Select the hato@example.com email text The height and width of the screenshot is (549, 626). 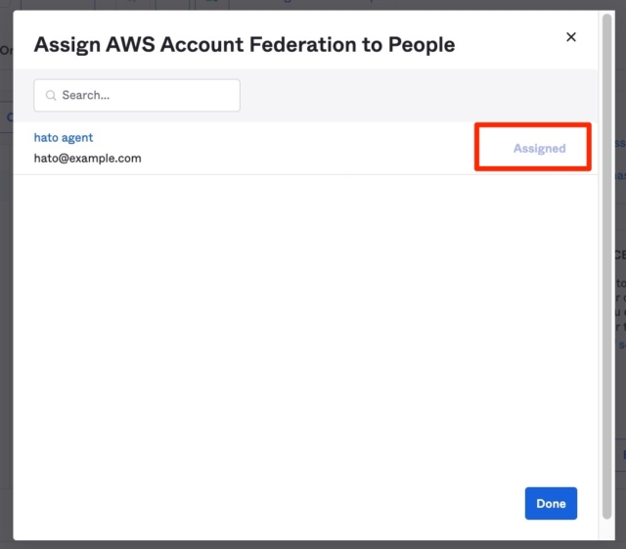tap(87, 159)
